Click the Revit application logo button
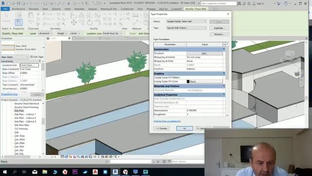 click(x=3, y=3)
